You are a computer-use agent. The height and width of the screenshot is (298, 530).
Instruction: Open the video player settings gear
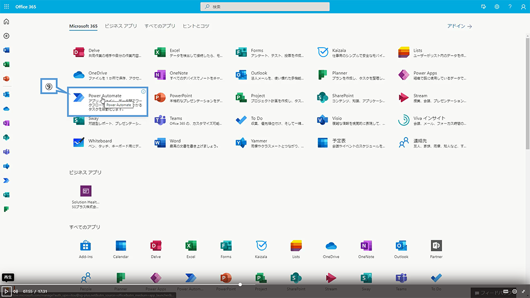click(x=515, y=291)
